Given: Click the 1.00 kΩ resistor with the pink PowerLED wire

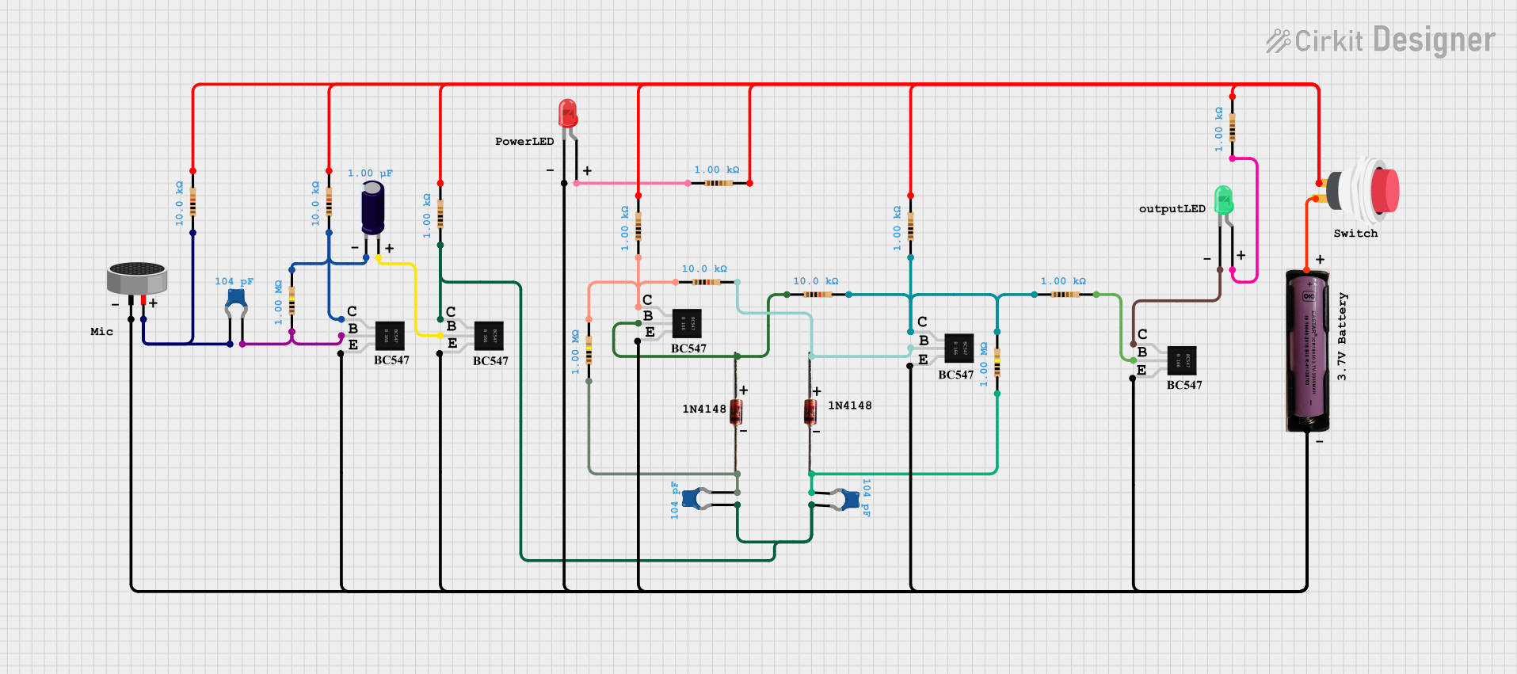Looking at the screenshot, I should pyautogui.click(x=718, y=183).
